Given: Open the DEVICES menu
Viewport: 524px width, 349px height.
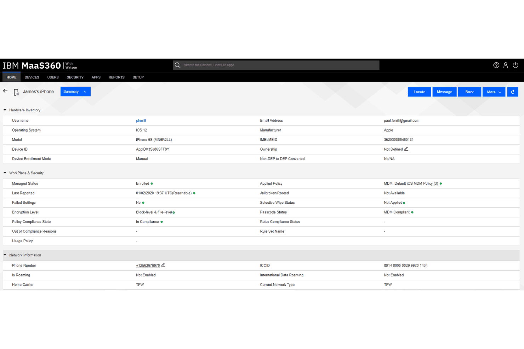Looking at the screenshot, I should click(32, 77).
